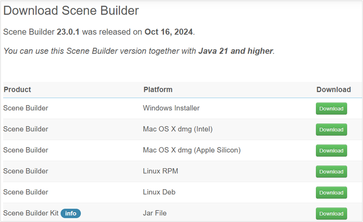Click the version number '23.0.1'

click(68, 32)
